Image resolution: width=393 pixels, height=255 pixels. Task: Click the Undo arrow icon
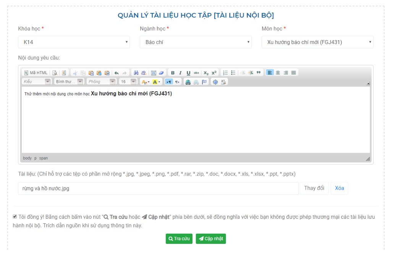pyautogui.click(x=116, y=73)
